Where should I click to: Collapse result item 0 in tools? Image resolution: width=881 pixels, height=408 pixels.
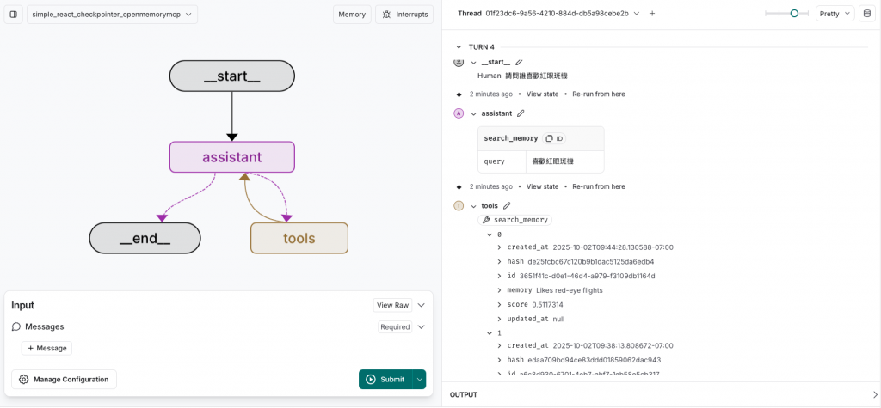pos(490,234)
